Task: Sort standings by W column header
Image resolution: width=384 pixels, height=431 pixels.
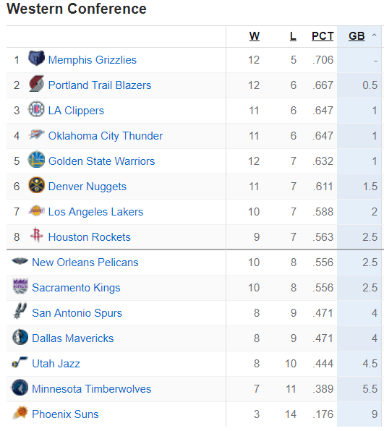Action: coord(255,36)
